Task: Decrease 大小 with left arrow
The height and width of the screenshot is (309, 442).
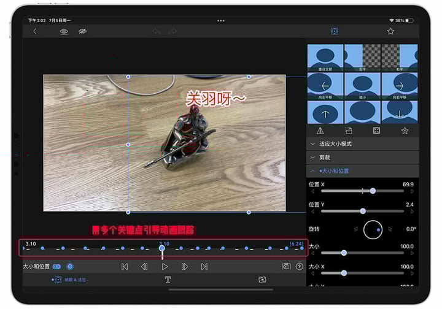Action: [x=312, y=253]
